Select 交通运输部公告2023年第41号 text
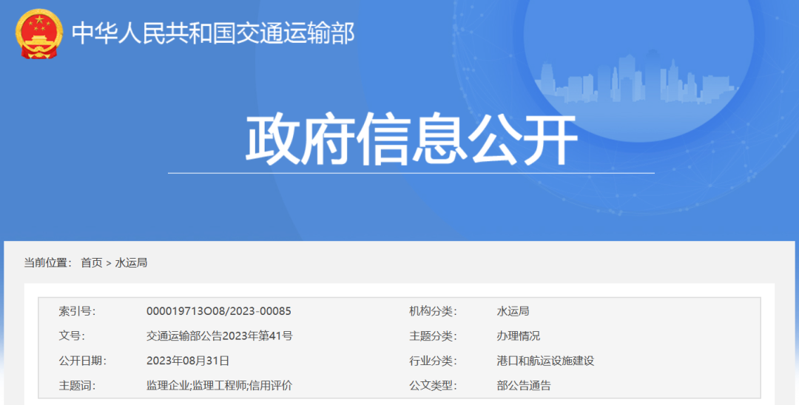Screen dimensions: 799x405 pos(220,336)
